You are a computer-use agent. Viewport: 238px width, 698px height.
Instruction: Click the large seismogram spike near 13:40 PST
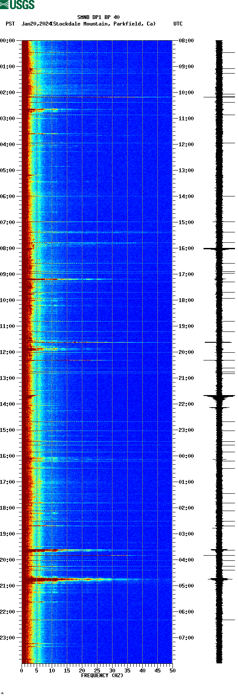coord(219,396)
